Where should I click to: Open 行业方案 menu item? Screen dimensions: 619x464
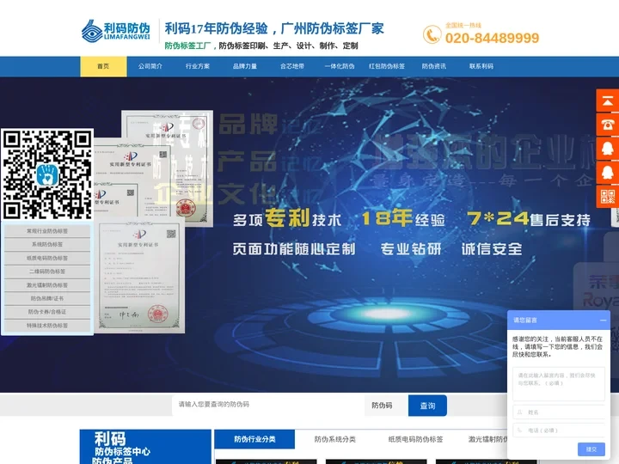[x=198, y=66]
